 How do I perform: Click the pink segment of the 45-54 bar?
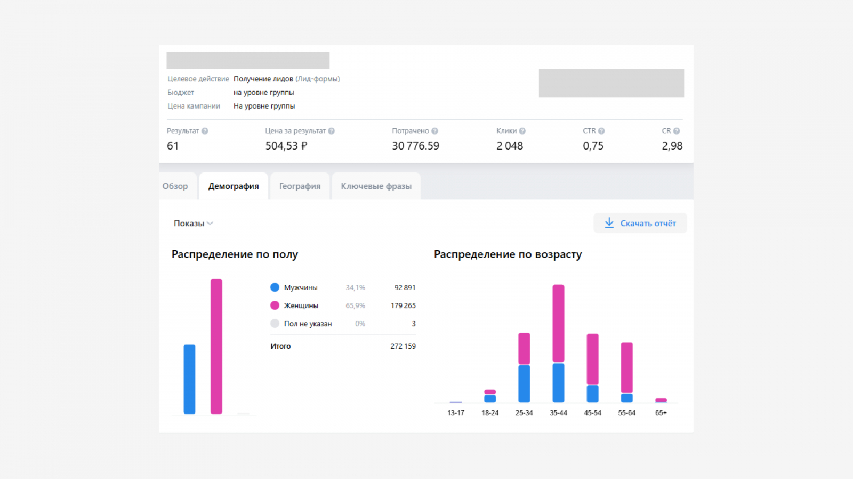pos(593,359)
